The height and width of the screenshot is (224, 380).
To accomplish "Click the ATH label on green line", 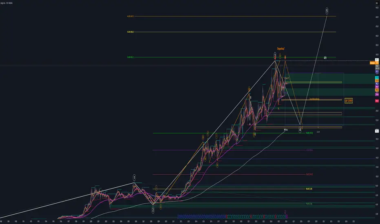I will [x=325, y=58].
